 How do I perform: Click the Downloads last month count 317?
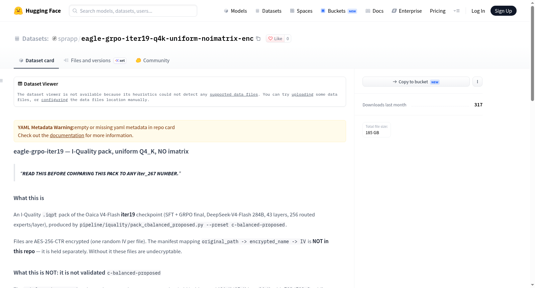coord(478,105)
